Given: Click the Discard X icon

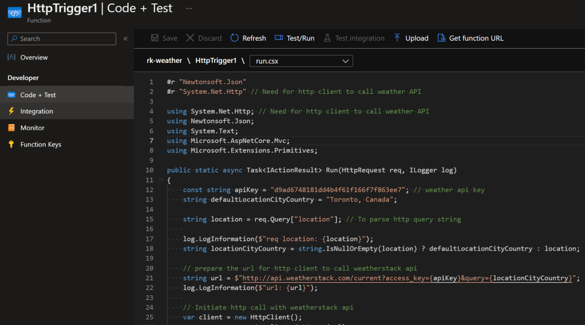Looking at the screenshot, I should coord(190,38).
